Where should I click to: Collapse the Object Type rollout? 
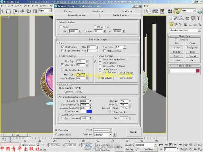[x=184, y=36]
